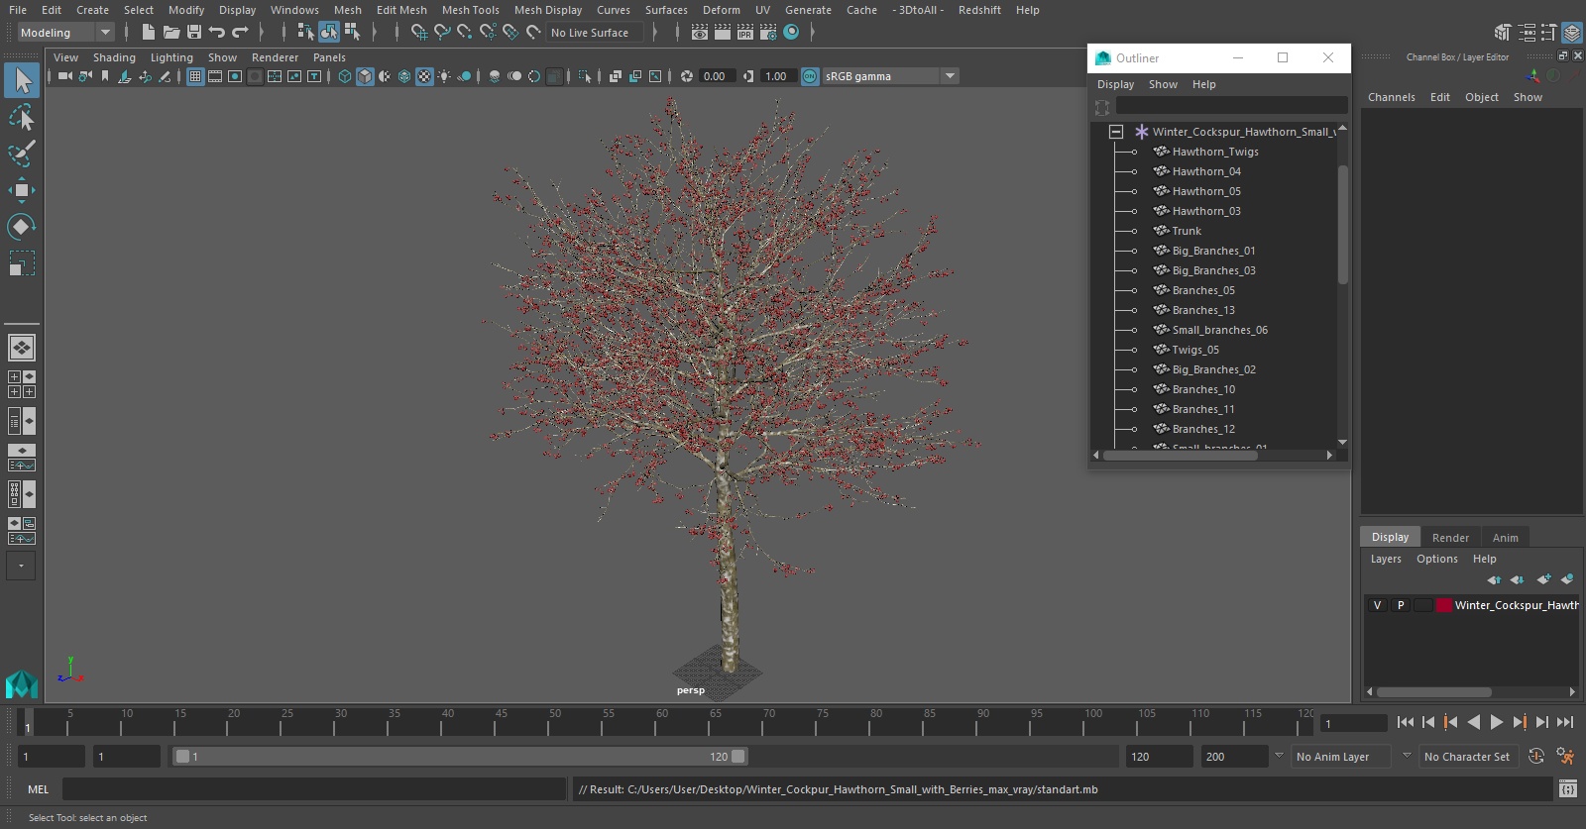
Task: Choose the Move tool
Action: point(22,190)
